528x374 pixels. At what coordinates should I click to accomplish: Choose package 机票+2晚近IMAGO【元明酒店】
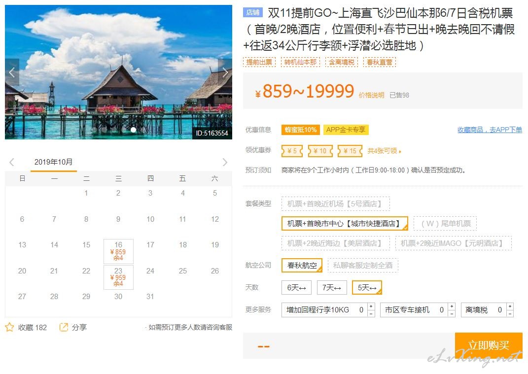[x=453, y=243]
